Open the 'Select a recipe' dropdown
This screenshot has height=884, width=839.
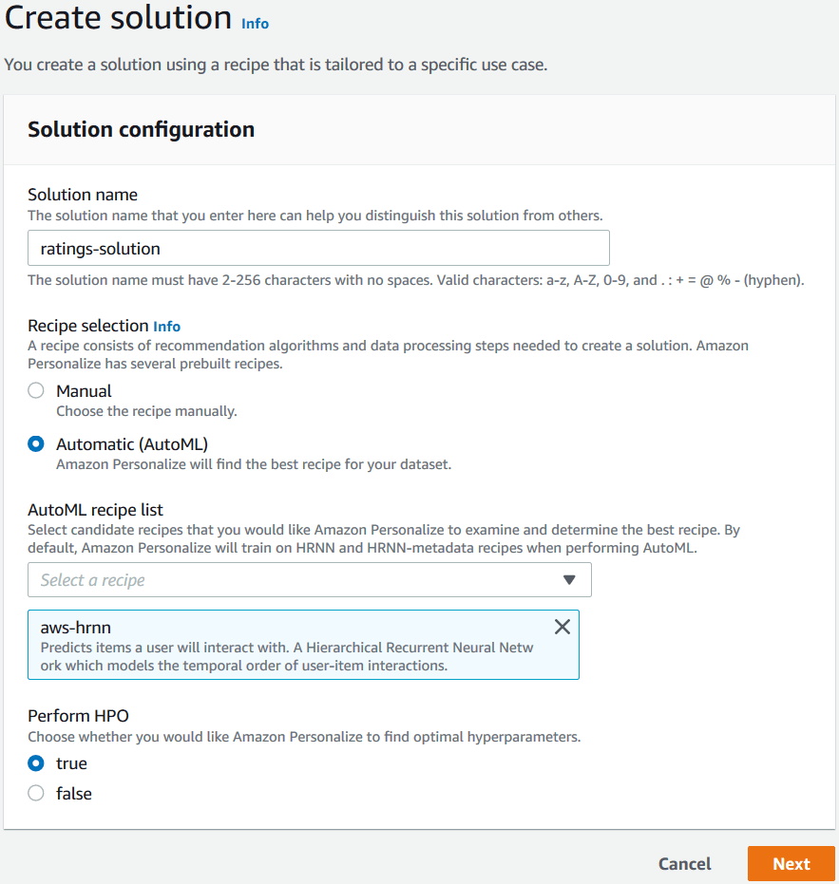(x=295, y=580)
